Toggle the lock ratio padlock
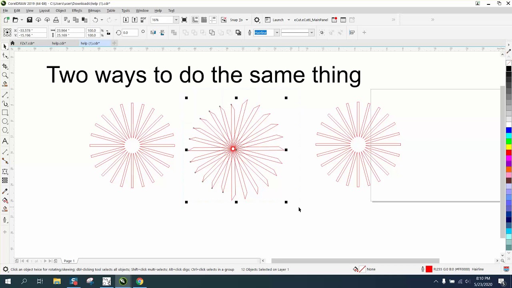The width and height of the screenshot is (512, 288). point(108,33)
